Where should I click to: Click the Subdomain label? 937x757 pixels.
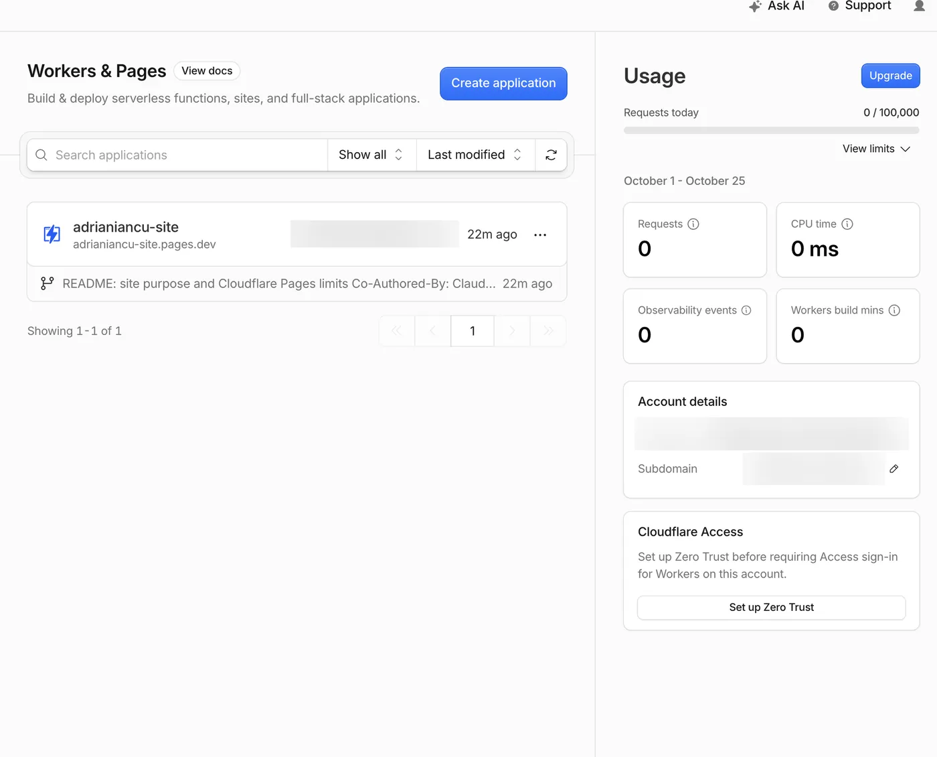(x=667, y=469)
